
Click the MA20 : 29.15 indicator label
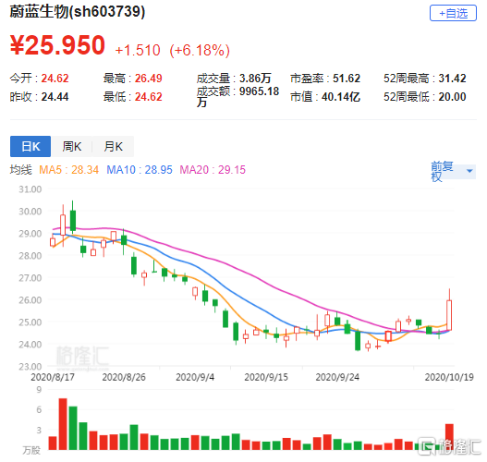click(213, 170)
